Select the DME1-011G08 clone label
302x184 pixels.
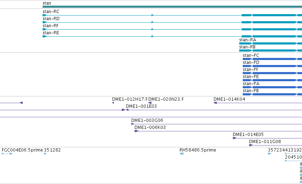click(265, 142)
